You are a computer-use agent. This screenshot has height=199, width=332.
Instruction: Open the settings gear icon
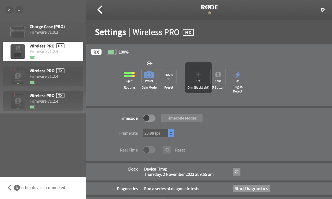pyautogui.click(x=323, y=10)
